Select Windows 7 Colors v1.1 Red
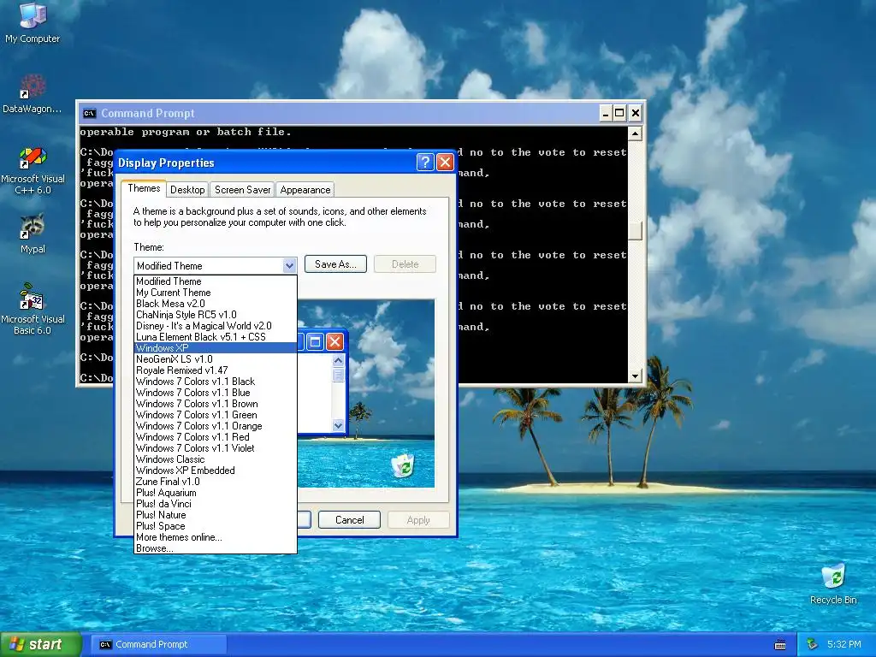 216,437
